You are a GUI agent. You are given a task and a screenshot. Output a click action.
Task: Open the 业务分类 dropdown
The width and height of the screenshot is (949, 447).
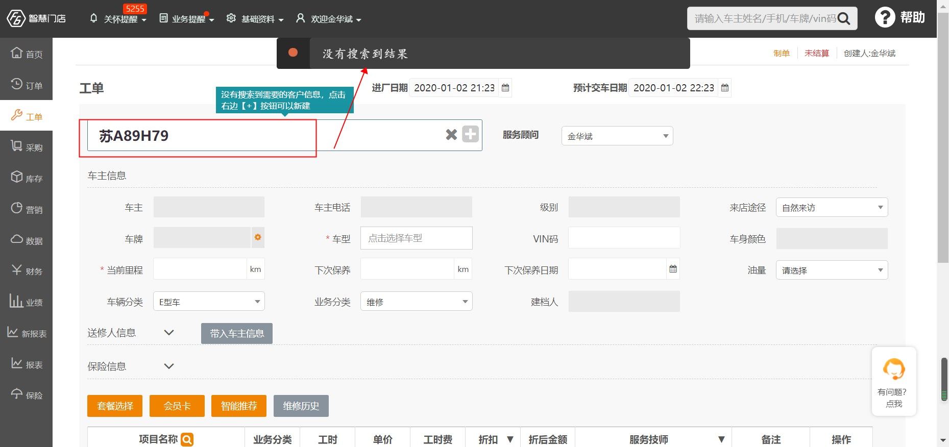(x=416, y=301)
